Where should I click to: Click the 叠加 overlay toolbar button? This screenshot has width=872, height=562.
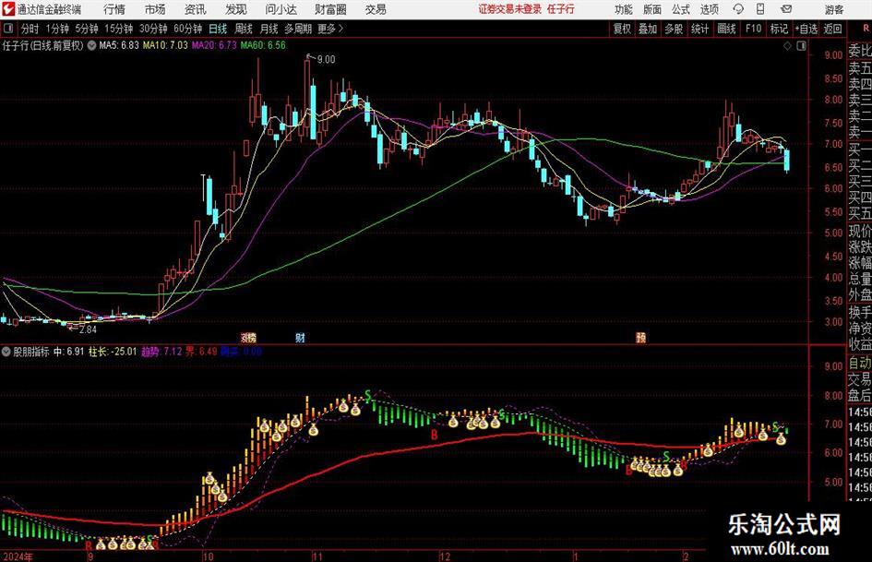point(648,29)
